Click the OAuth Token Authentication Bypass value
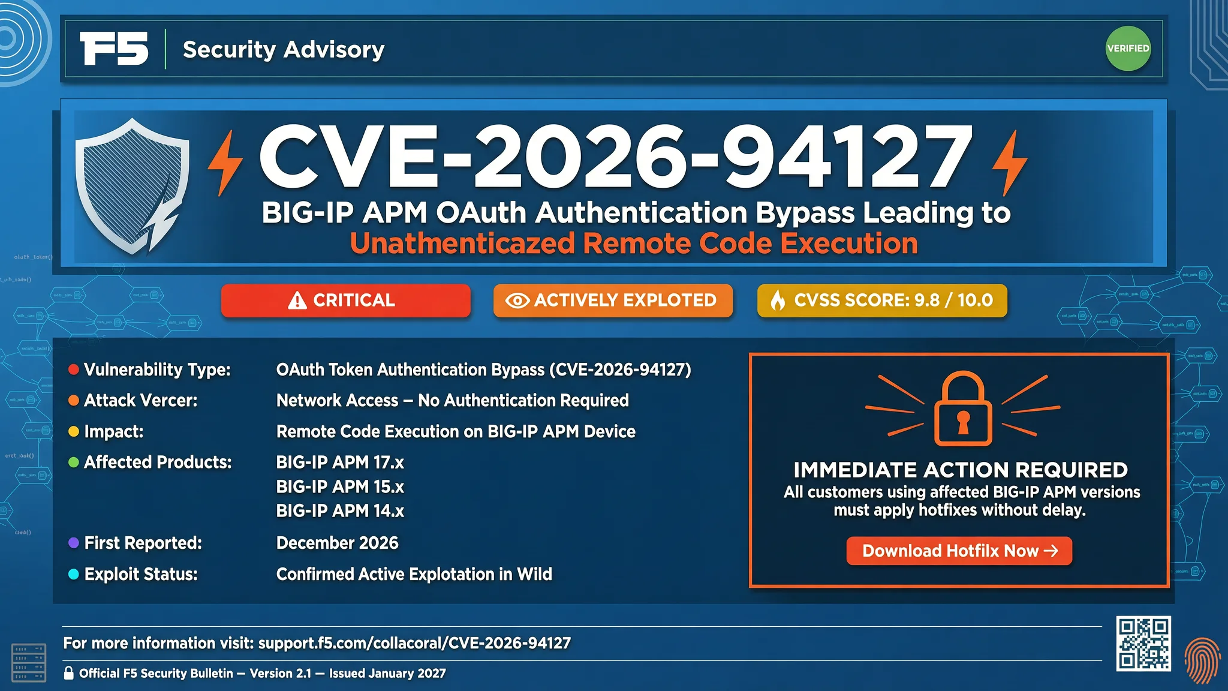1228x691 pixels. (483, 370)
